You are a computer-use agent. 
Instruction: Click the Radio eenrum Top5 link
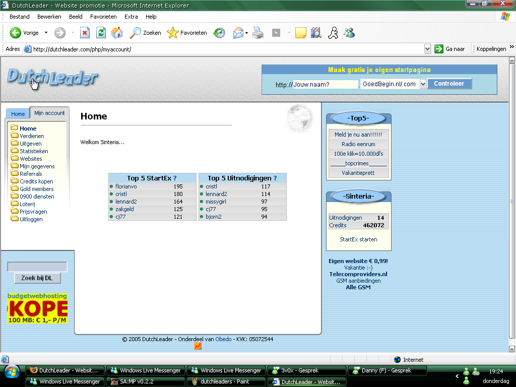pos(358,144)
